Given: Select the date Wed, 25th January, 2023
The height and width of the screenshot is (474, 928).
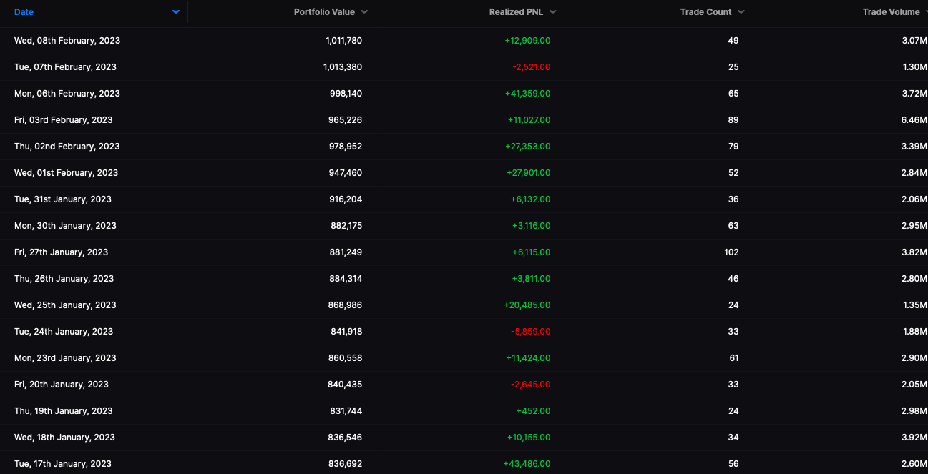Looking at the screenshot, I should (65, 305).
